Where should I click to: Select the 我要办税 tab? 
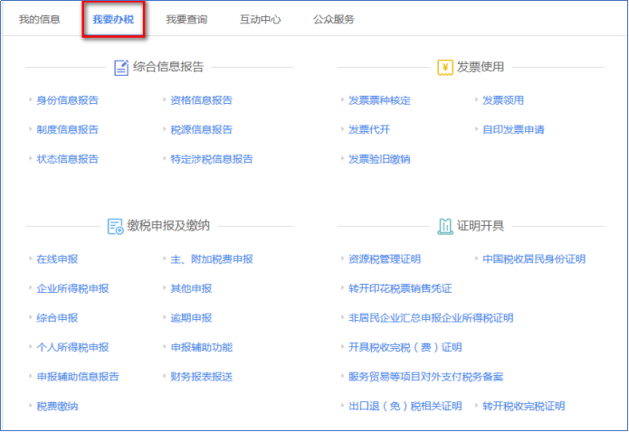(x=113, y=19)
